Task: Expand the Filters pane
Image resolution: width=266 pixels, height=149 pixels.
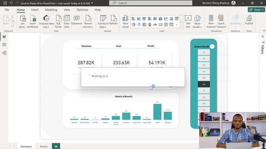Action: (x=263, y=36)
